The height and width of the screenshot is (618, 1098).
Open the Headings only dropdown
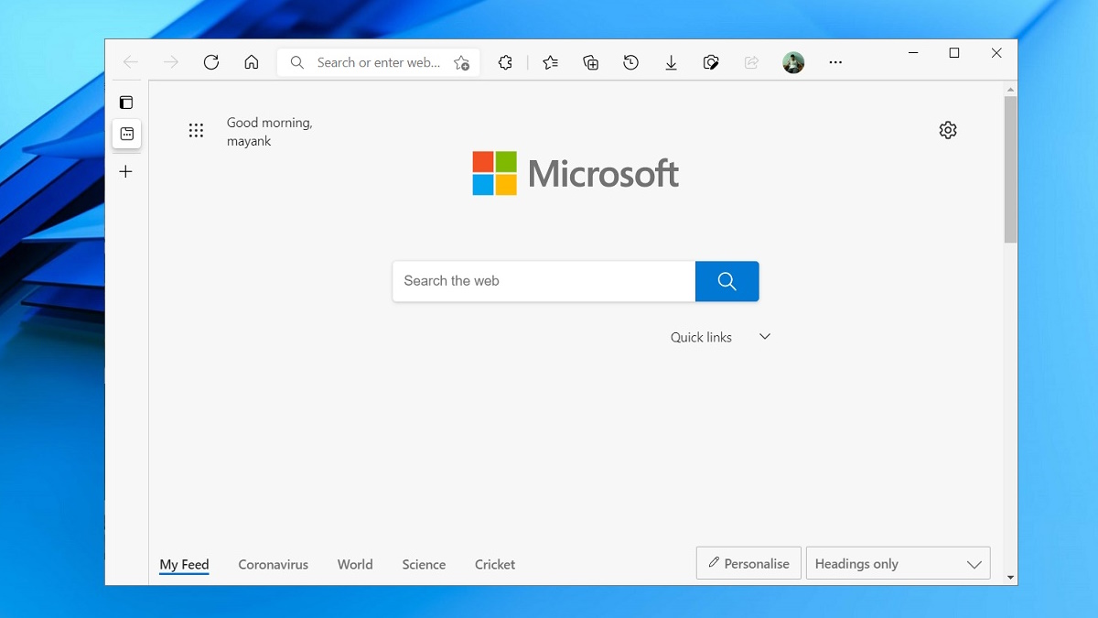point(898,563)
